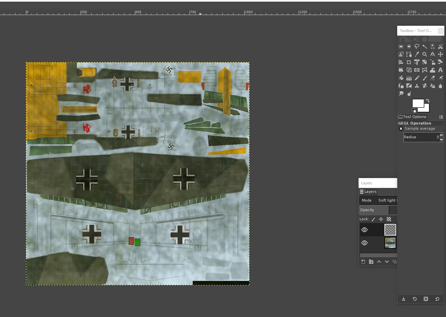Pick the Scissors Select tool
Viewport: 446px width, 317px height.
coord(440,46)
